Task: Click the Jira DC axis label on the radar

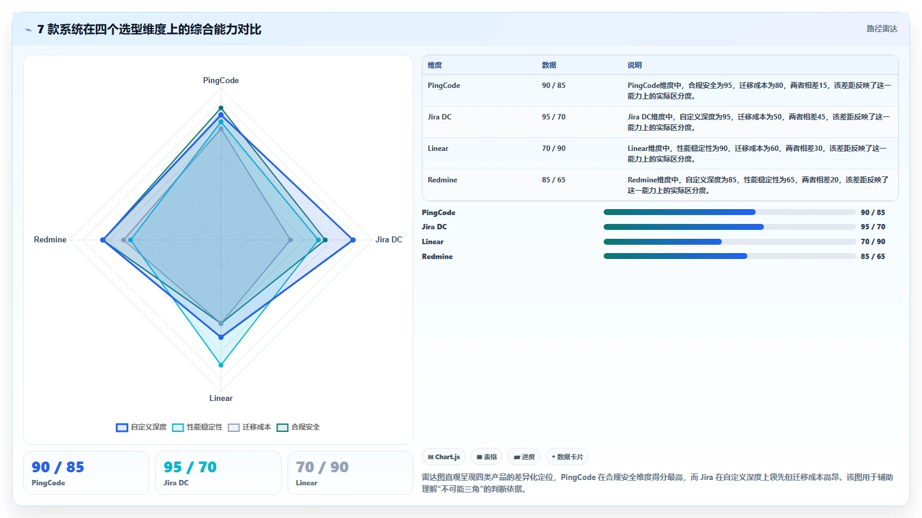Action: 389,240
